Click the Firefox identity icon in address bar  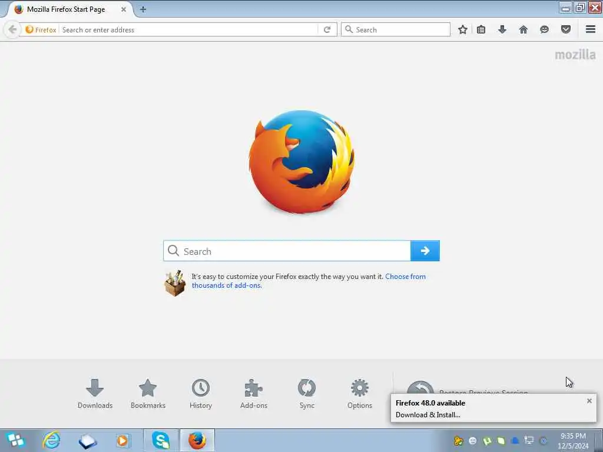click(41, 29)
